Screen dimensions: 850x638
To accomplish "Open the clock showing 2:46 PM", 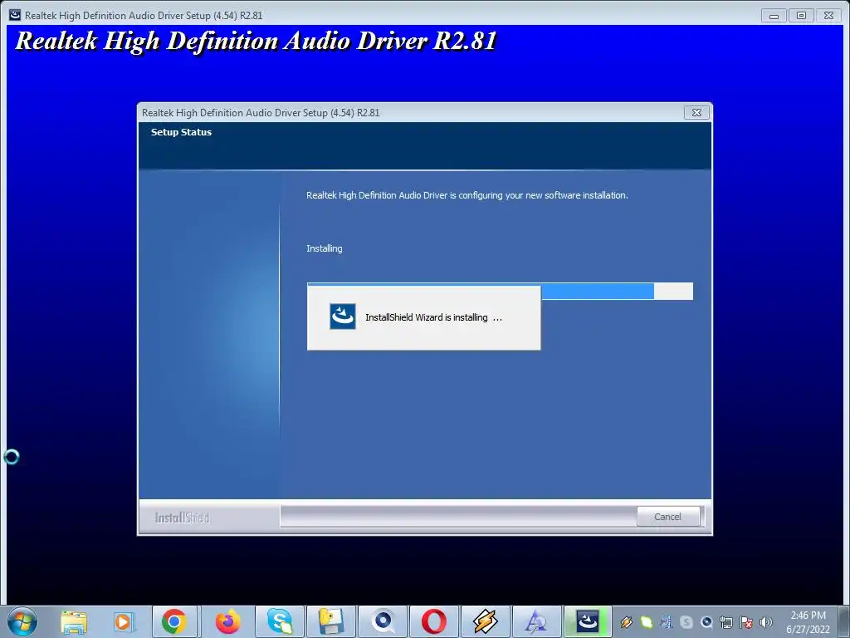I will 808,622.
